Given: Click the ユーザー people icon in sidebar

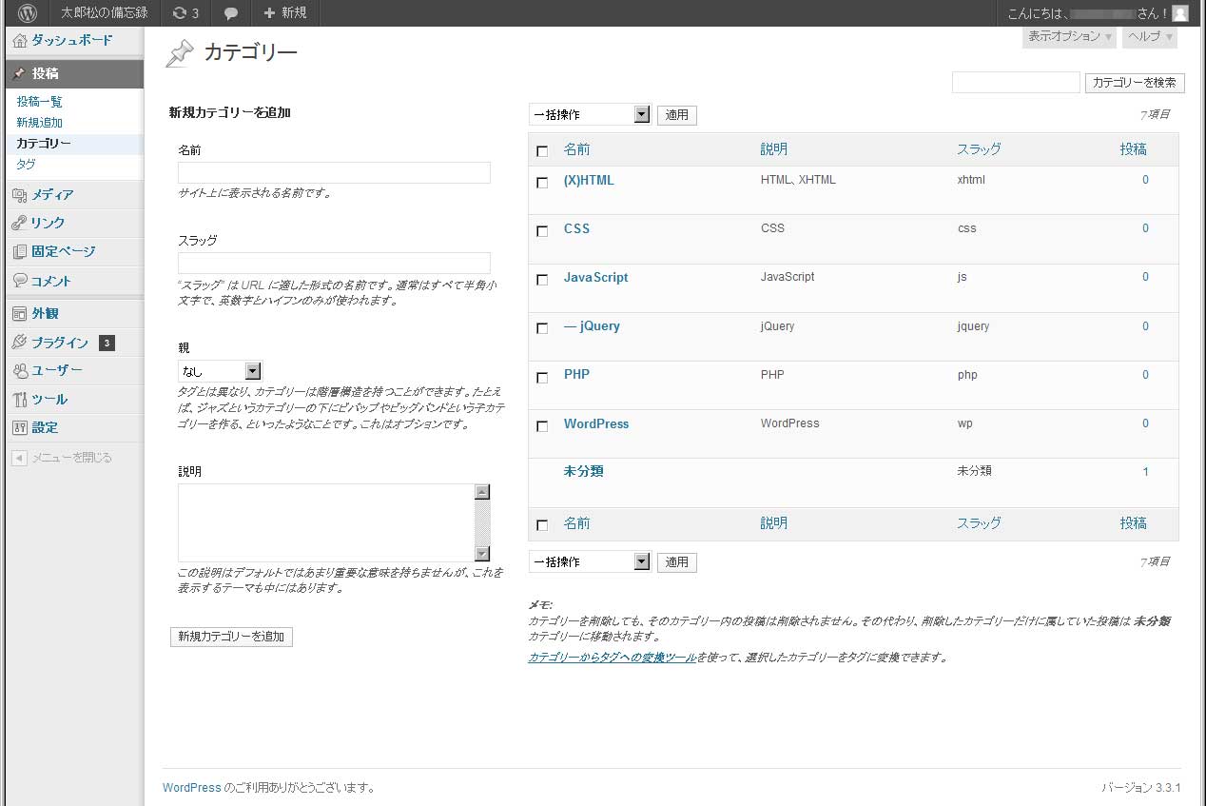Looking at the screenshot, I should point(20,370).
